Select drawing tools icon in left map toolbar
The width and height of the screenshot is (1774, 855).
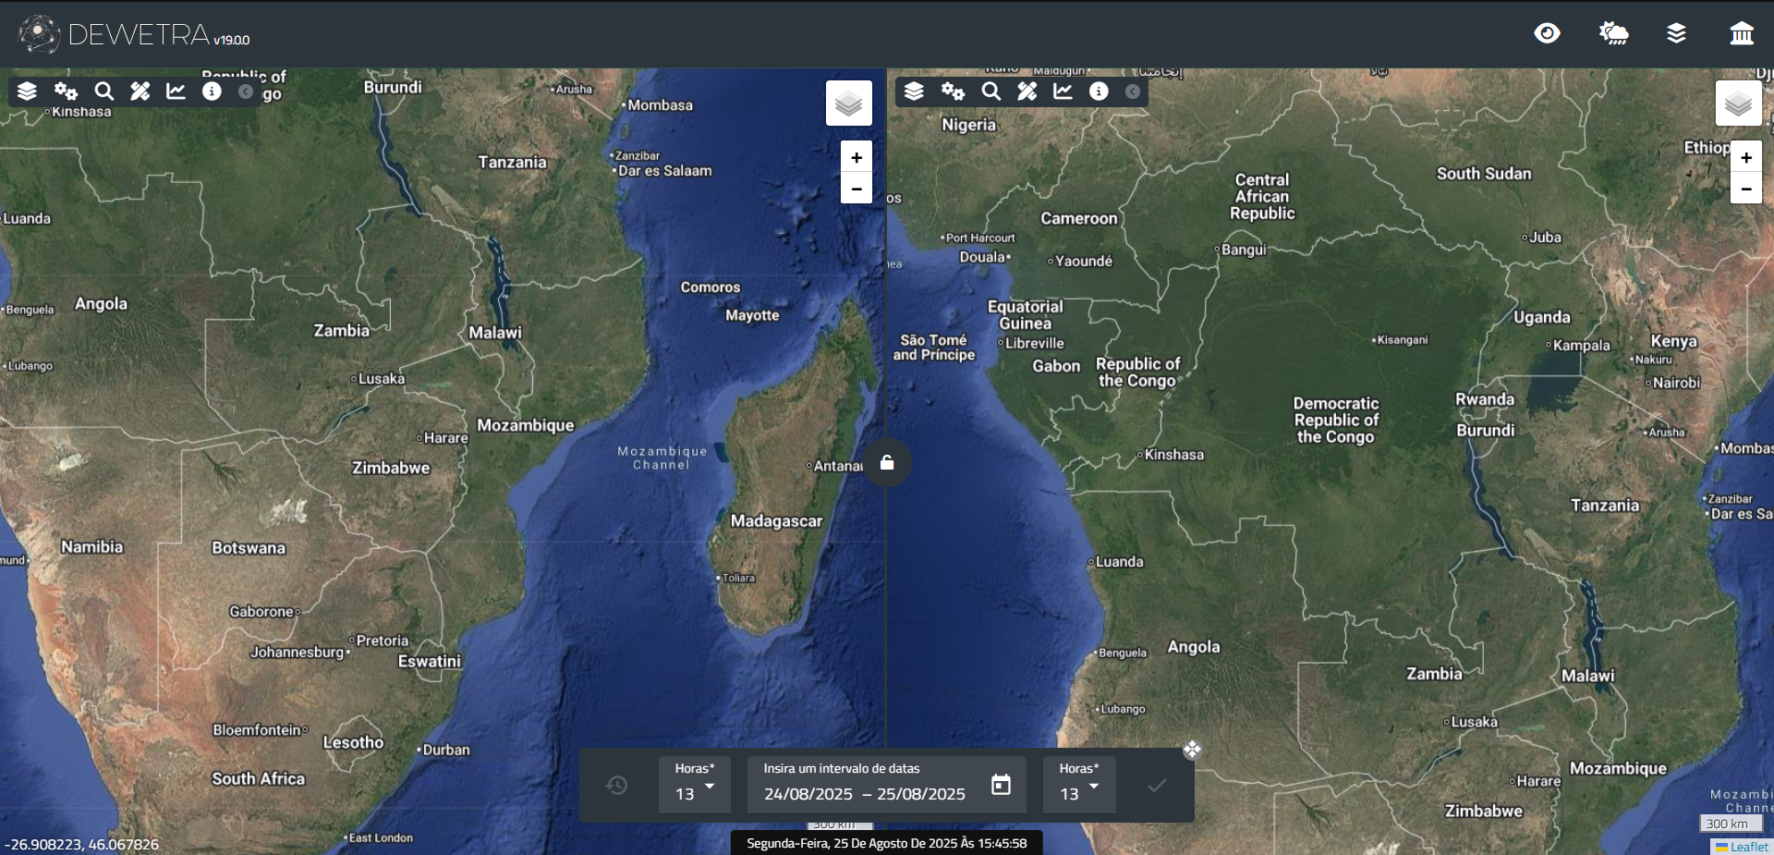pyautogui.click(x=140, y=92)
